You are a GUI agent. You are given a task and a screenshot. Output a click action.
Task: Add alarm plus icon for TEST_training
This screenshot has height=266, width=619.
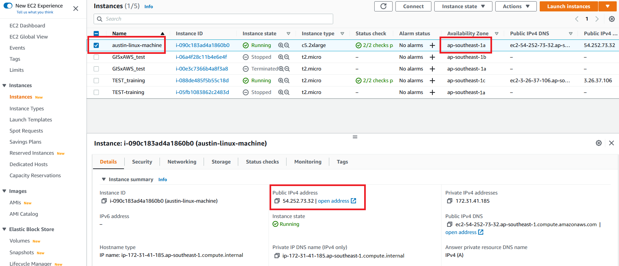432,81
